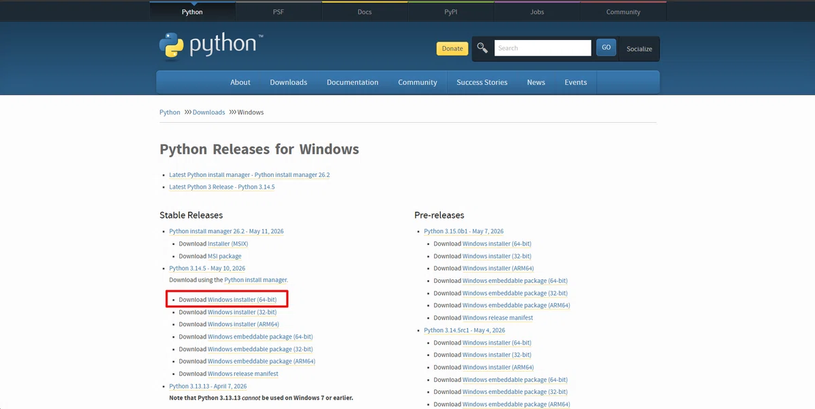Screen dimensions: 815x409
Task: Open Downloads in the blue navigation bar
Action: (289, 82)
